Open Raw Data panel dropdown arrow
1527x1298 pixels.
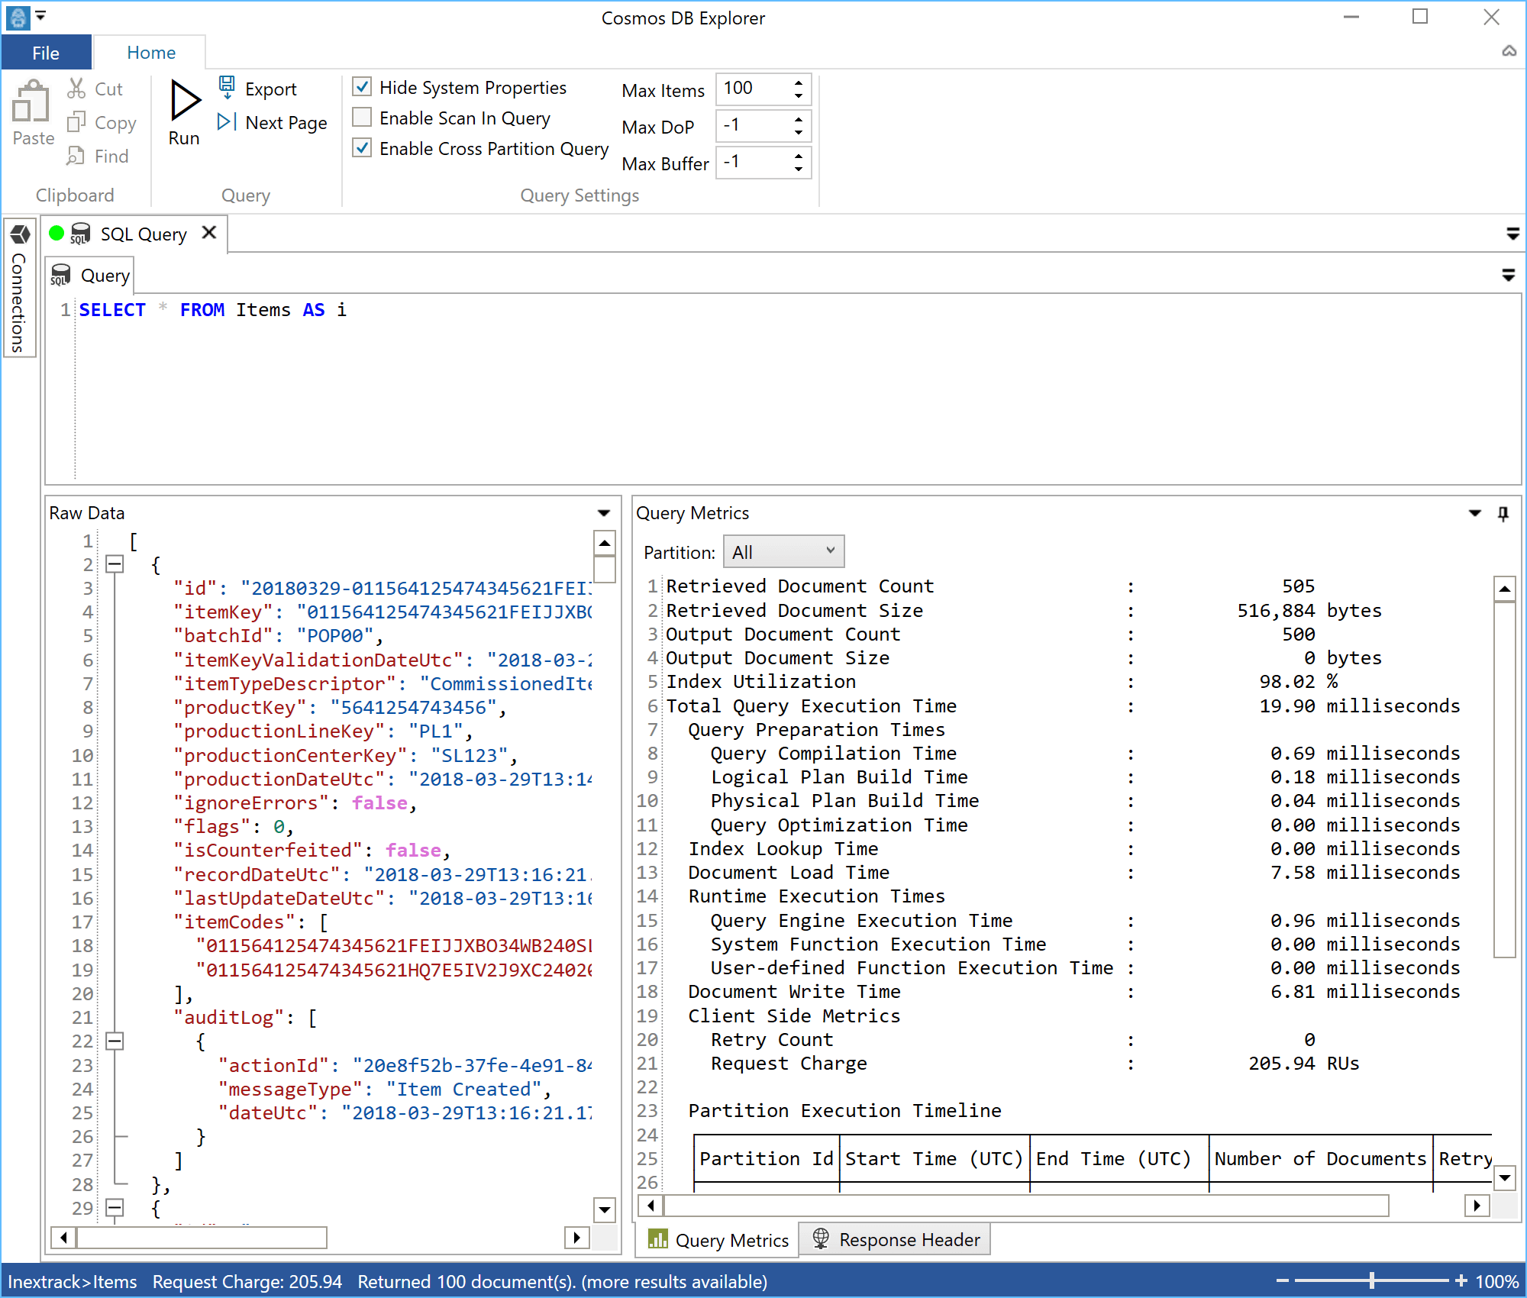click(604, 513)
